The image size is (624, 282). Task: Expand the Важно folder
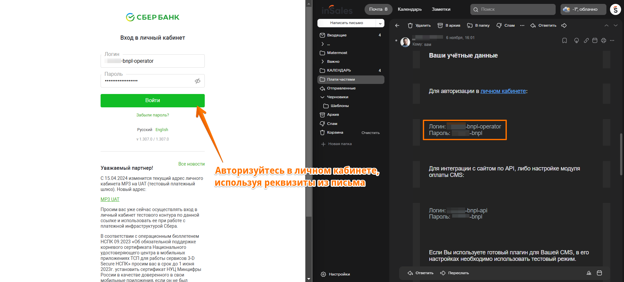[x=323, y=61]
